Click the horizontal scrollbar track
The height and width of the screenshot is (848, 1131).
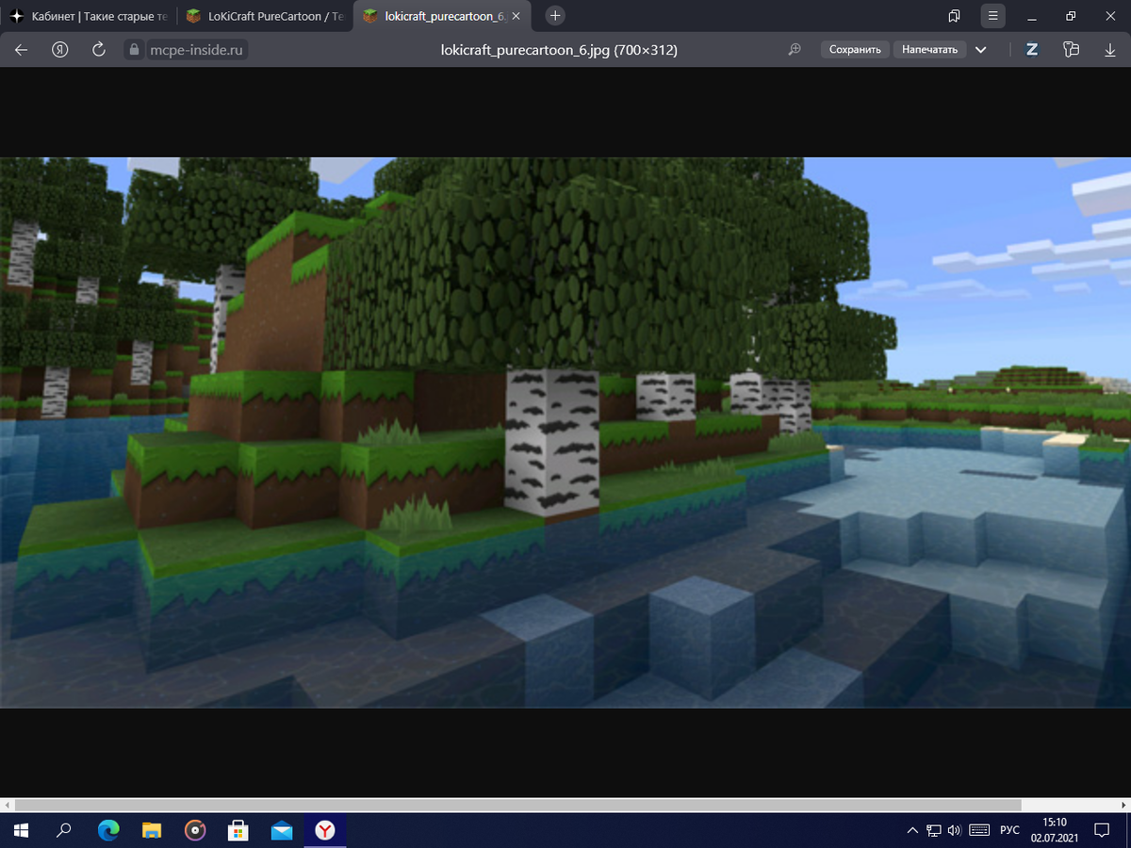(565, 807)
